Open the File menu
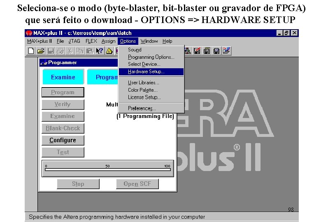Image resolution: width=321 pixels, height=222 pixels. coord(60,41)
